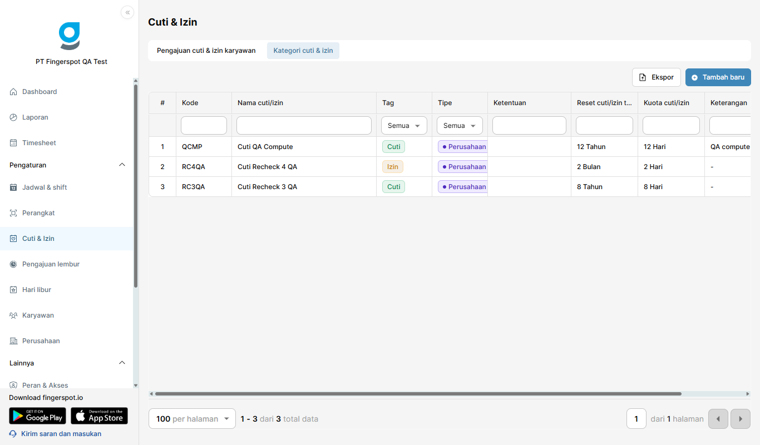Focus the Ketentuan filter field

529,126
